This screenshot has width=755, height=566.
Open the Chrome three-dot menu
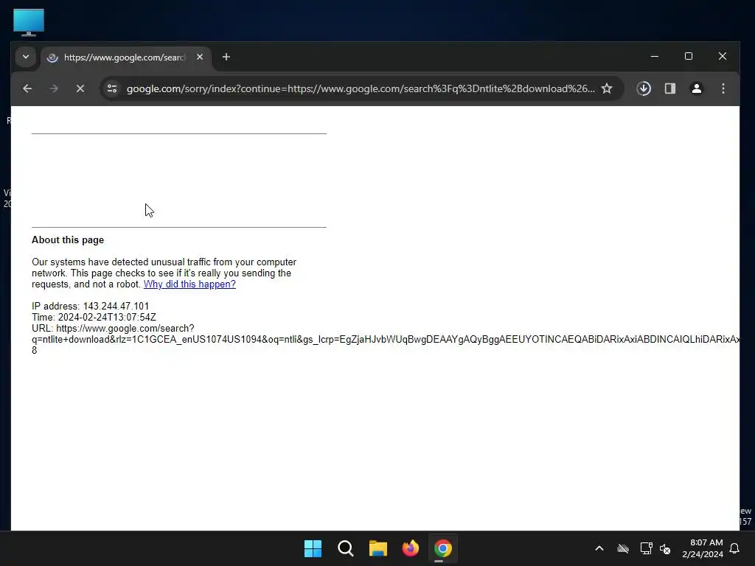coord(723,88)
